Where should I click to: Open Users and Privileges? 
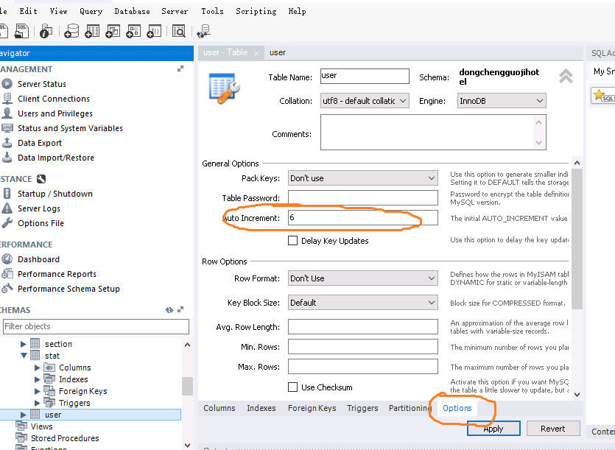tap(55, 113)
